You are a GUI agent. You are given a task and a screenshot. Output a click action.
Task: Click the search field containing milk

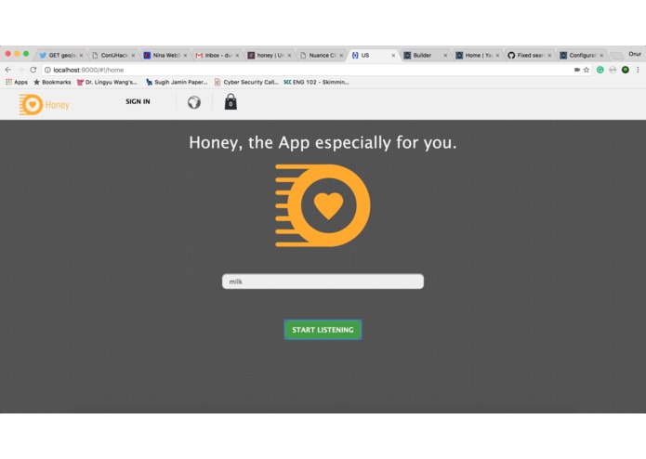(323, 282)
